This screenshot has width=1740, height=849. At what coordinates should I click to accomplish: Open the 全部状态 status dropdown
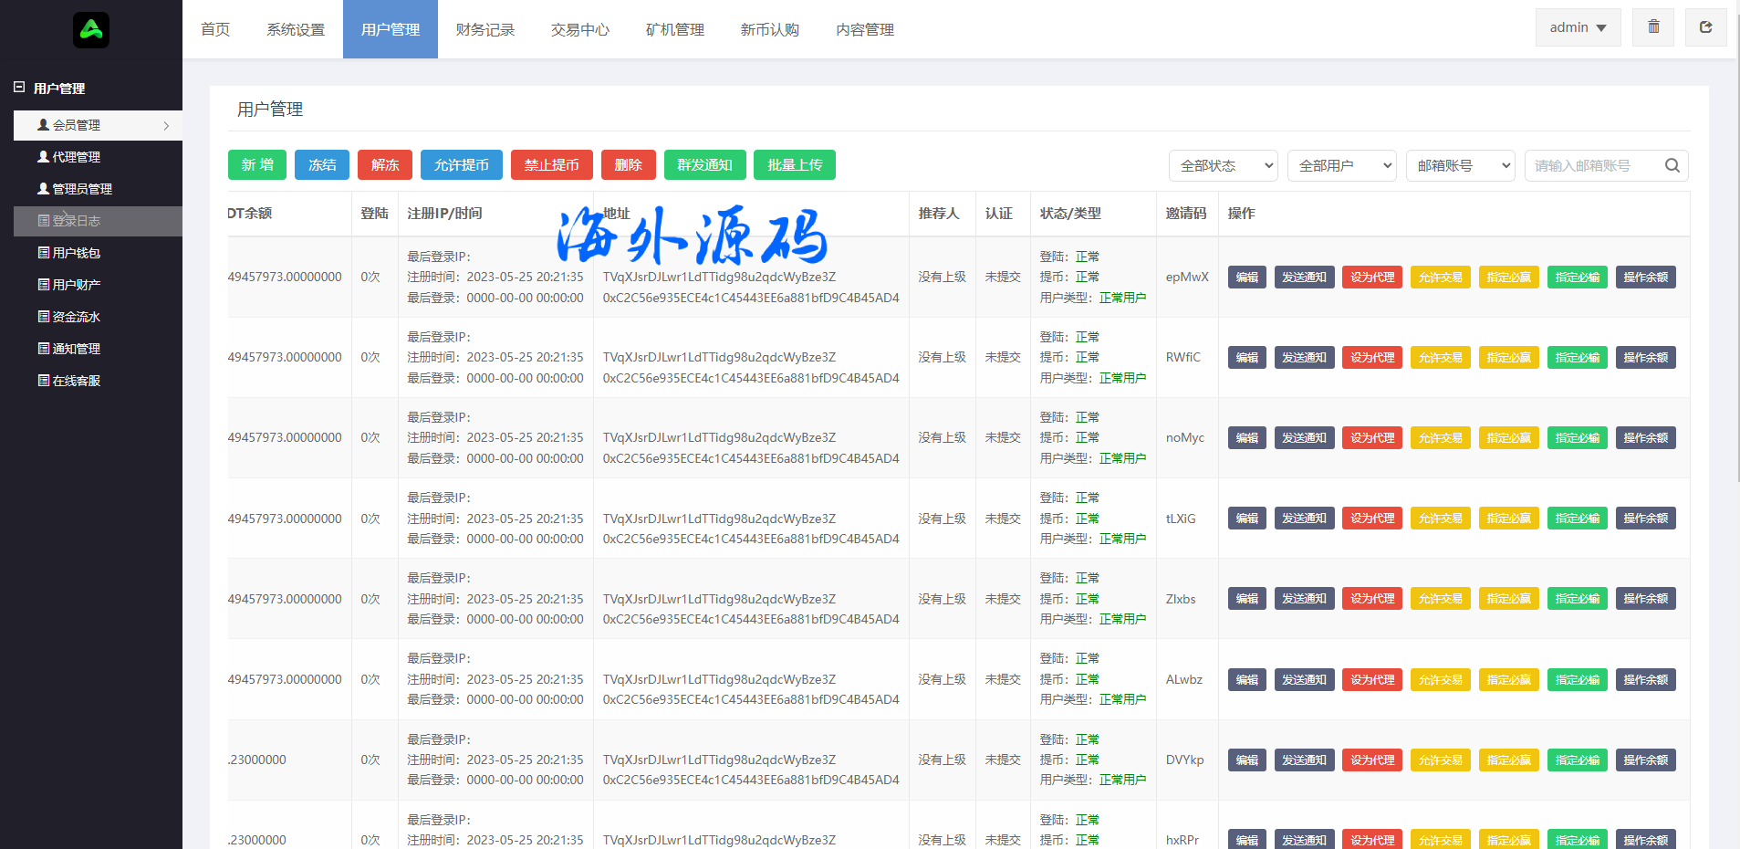click(x=1223, y=165)
